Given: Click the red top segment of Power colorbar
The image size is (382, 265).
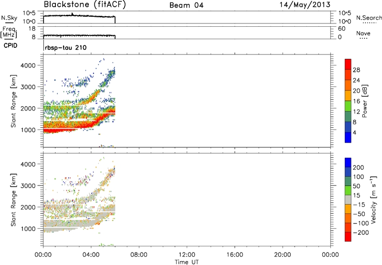Looking at the screenshot, I should [348, 65].
